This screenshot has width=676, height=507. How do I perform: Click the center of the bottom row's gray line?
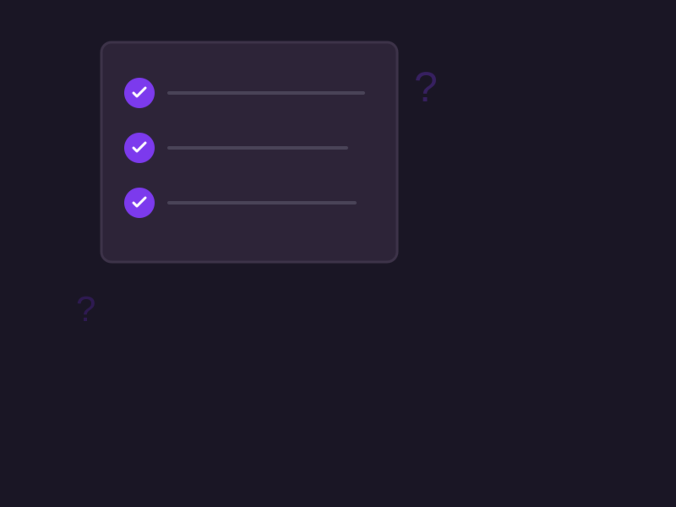tap(262, 203)
